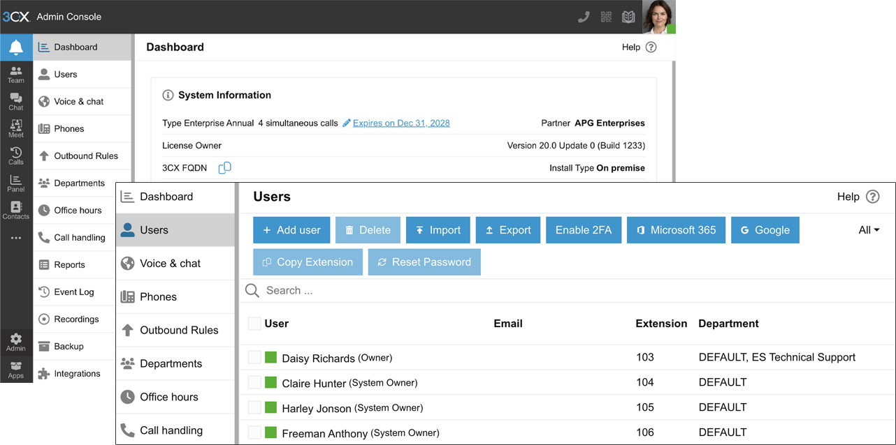Screen dimensions: 896x445
Task: Click the Add user button
Action: (x=291, y=229)
